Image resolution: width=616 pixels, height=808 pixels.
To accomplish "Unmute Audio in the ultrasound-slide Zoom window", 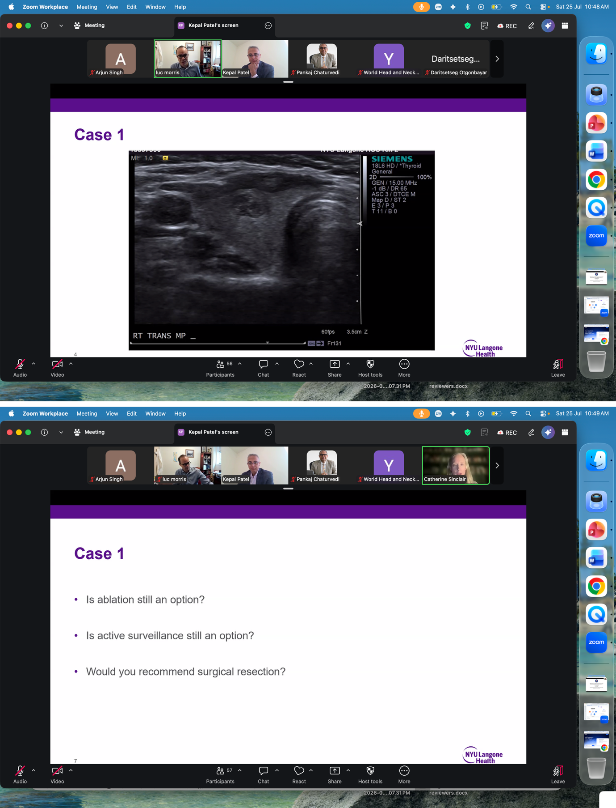I will (x=20, y=368).
